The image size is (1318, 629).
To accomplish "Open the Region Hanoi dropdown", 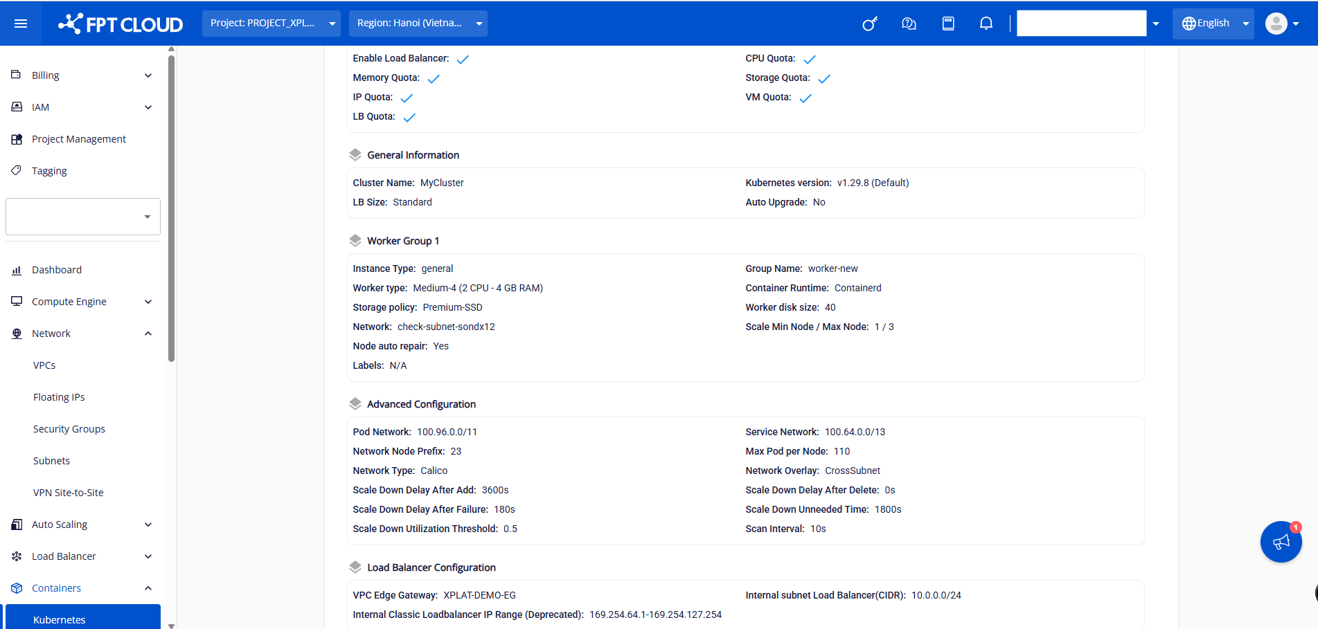I will (x=418, y=24).
